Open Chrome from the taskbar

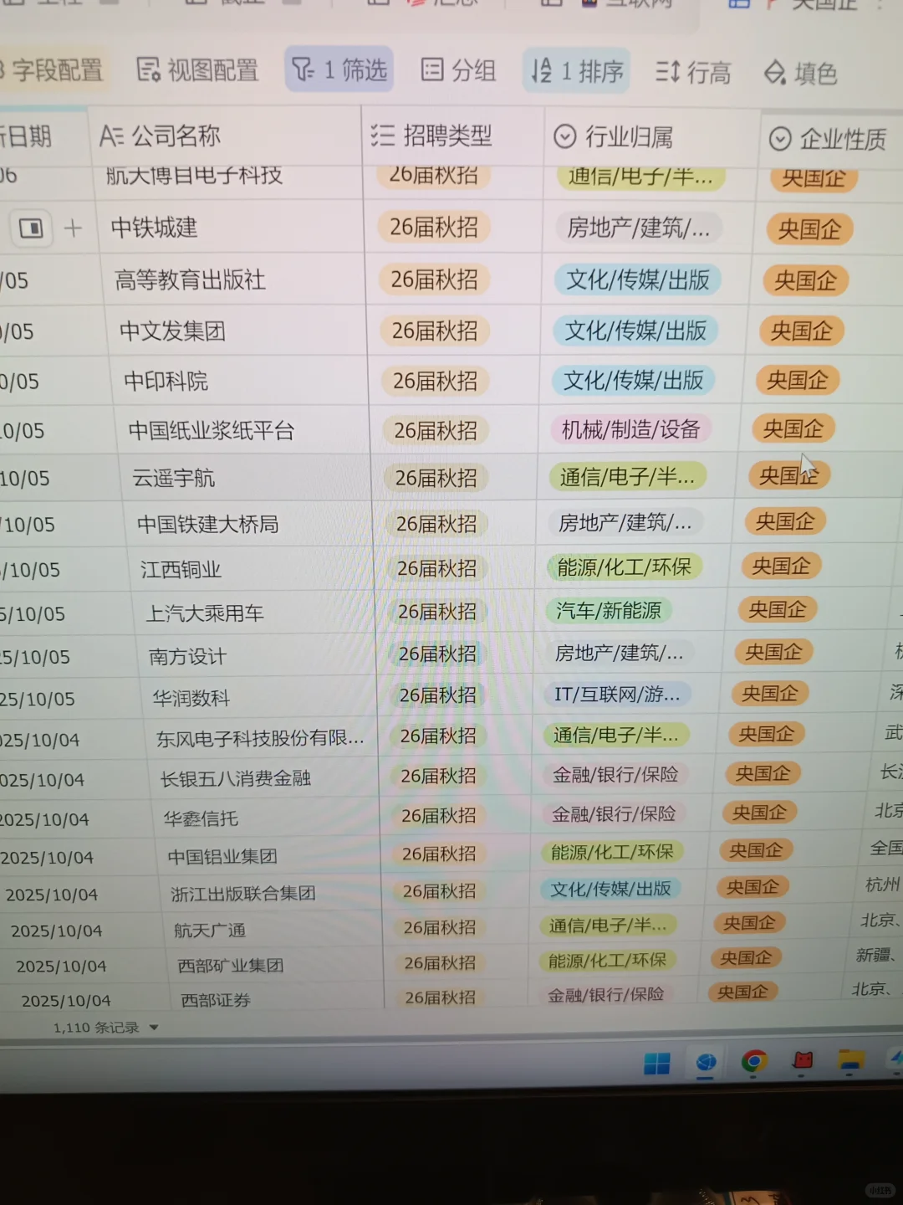point(754,1061)
